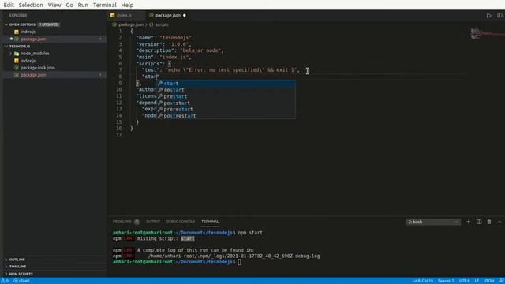
Task: Kill terminal with trash icon
Action: 489,222
